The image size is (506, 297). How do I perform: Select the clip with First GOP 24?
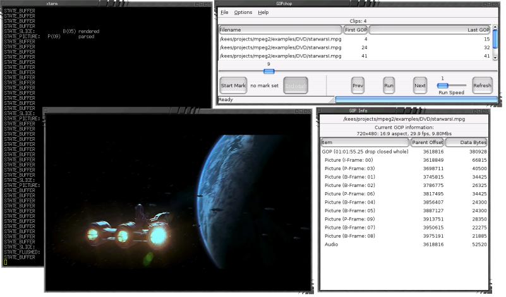click(x=355, y=47)
